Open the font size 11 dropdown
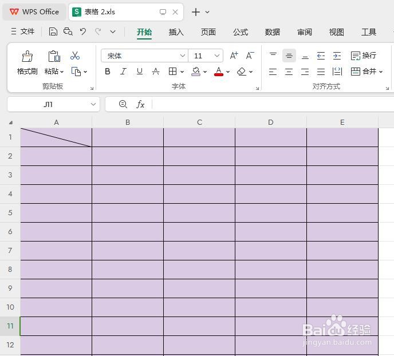 217,56
